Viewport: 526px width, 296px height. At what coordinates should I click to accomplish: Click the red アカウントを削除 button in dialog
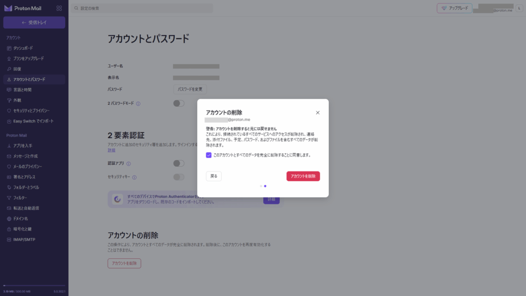303,176
